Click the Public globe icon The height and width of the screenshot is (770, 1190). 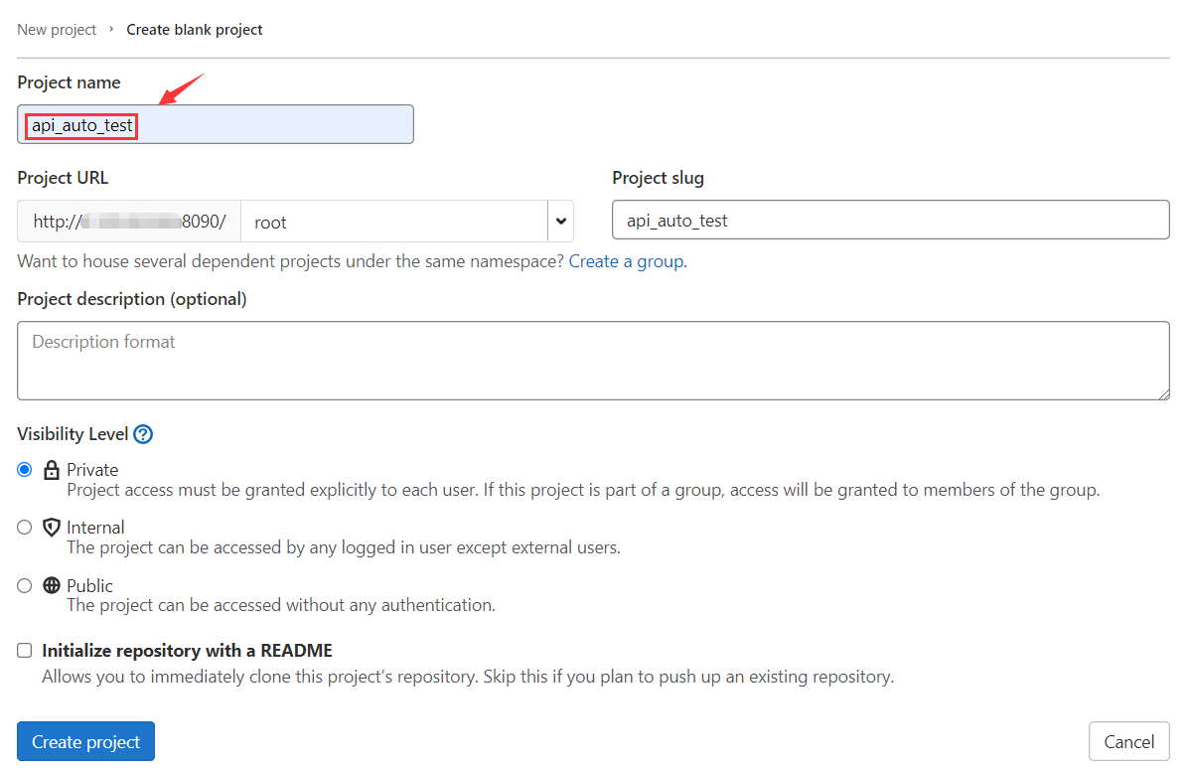[x=52, y=586]
